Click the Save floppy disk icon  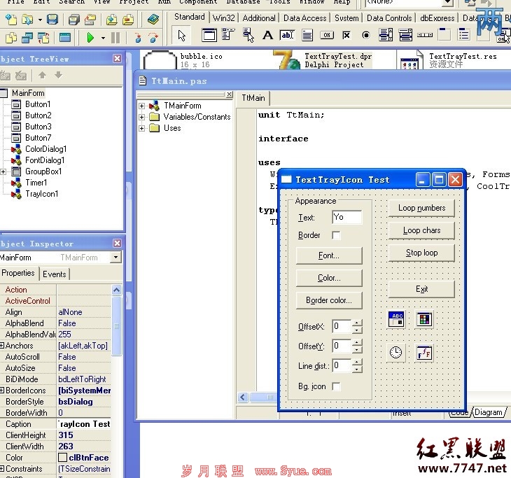[52, 20]
